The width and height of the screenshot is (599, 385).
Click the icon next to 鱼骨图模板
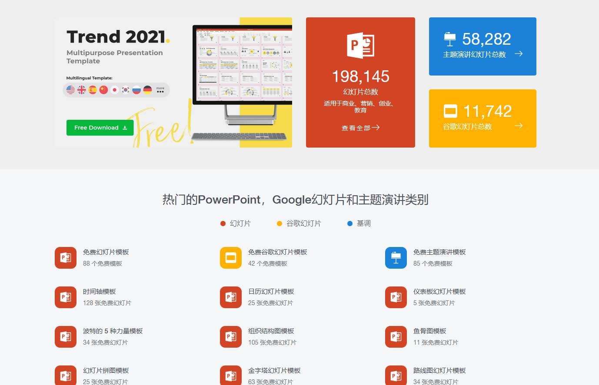click(x=396, y=337)
